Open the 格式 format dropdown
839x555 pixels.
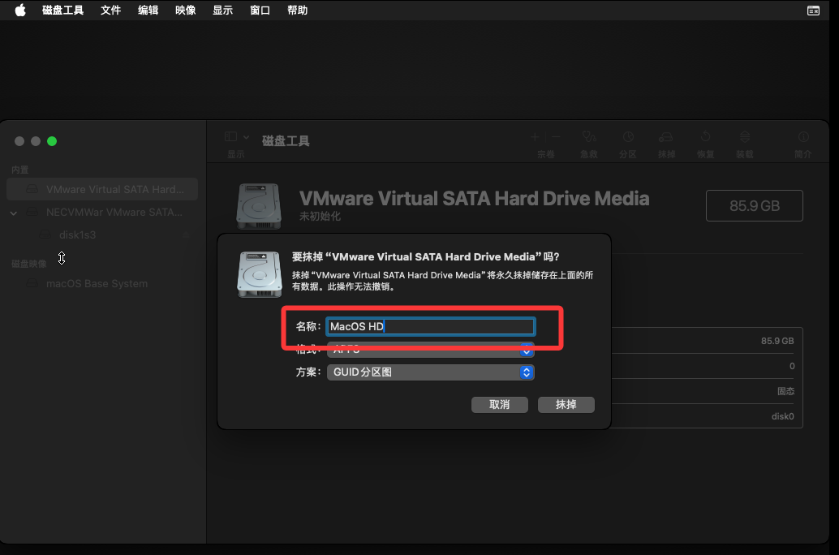coord(430,350)
